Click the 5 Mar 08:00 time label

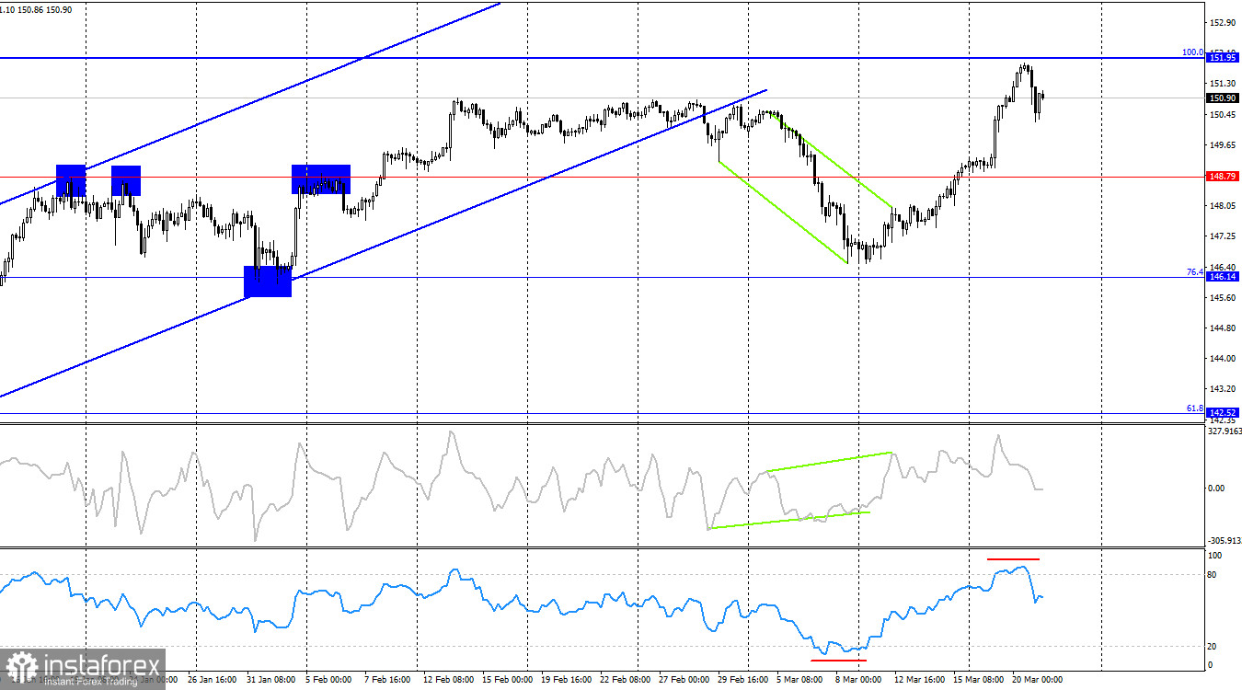800,681
